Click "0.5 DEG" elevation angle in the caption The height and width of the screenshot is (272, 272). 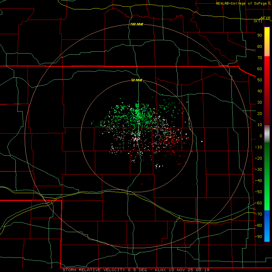click(x=138, y=270)
